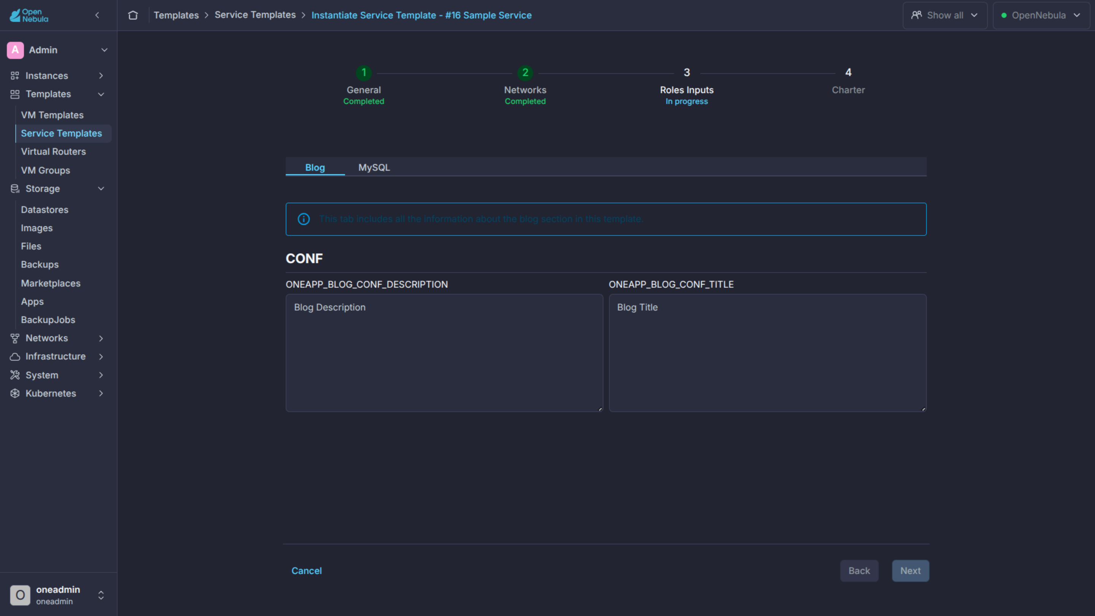Click the Blog Description resize handle
1095x616 pixels.
(600, 410)
